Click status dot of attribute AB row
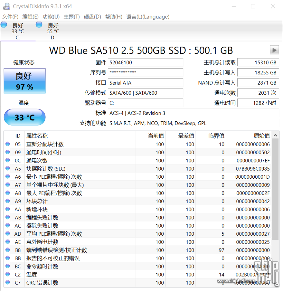 click(8, 217)
